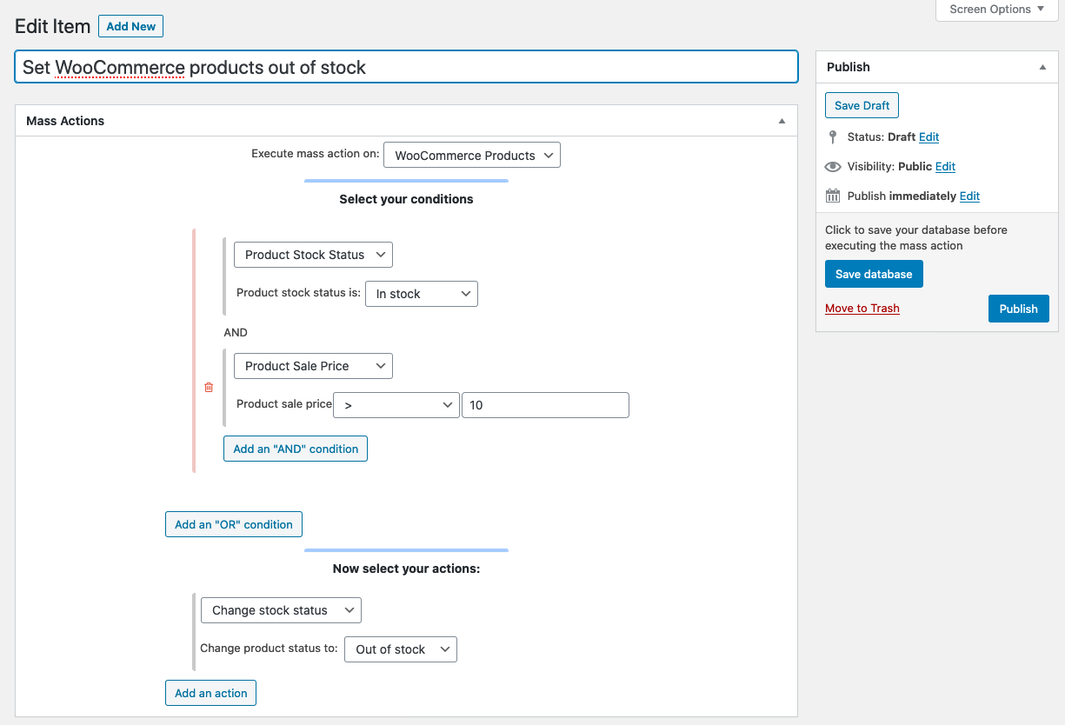Open the greater-than comparison operator dropdown
The width and height of the screenshot is (1065, 725).
[x=396, y=405]
